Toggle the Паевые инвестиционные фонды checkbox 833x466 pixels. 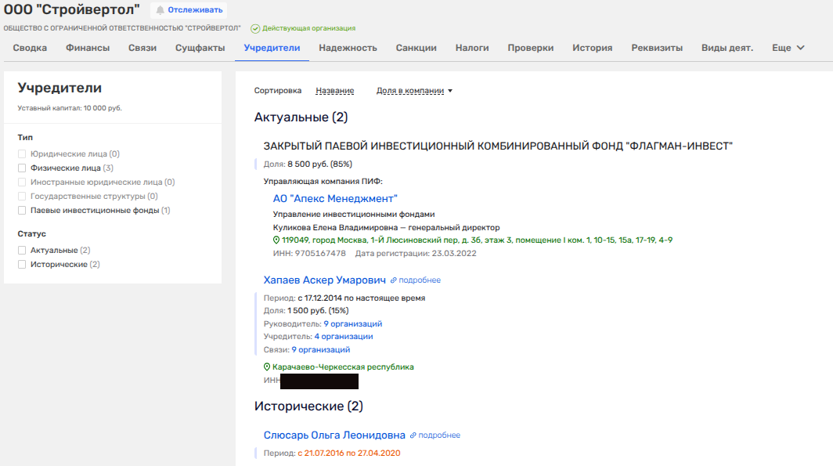click(23, 210)
